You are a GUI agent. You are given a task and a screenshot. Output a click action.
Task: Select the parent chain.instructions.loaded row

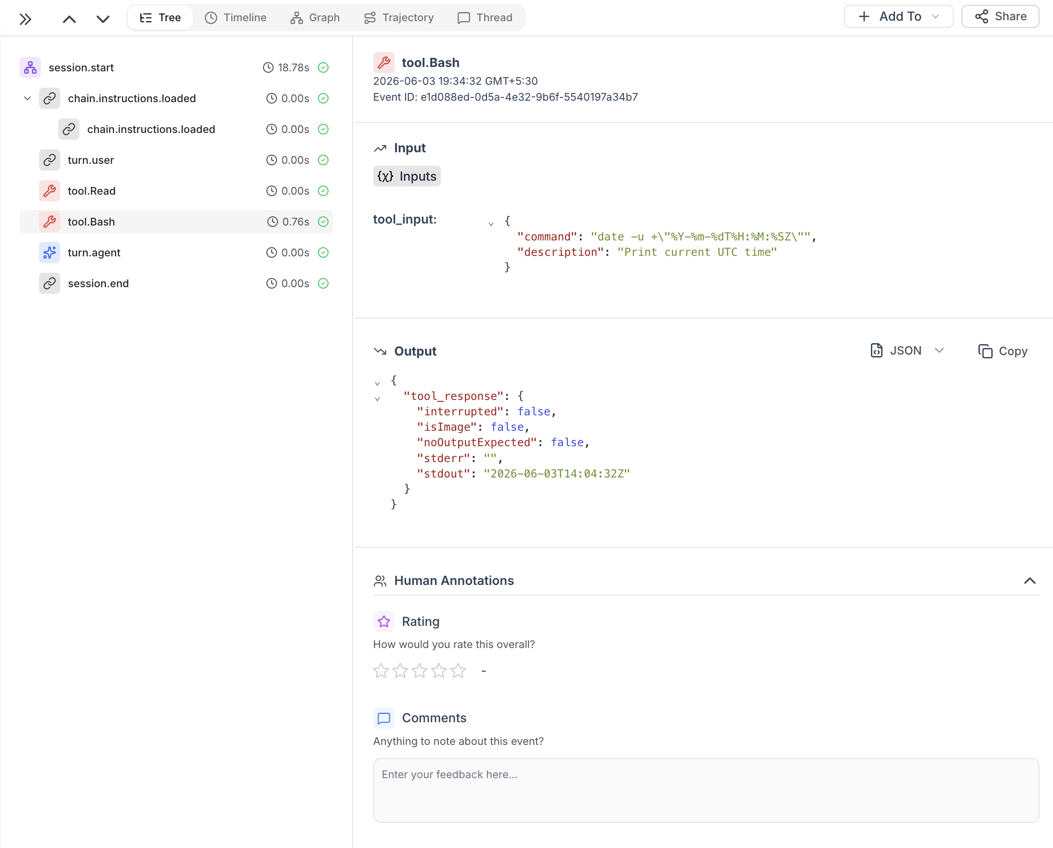pos(176,98)
